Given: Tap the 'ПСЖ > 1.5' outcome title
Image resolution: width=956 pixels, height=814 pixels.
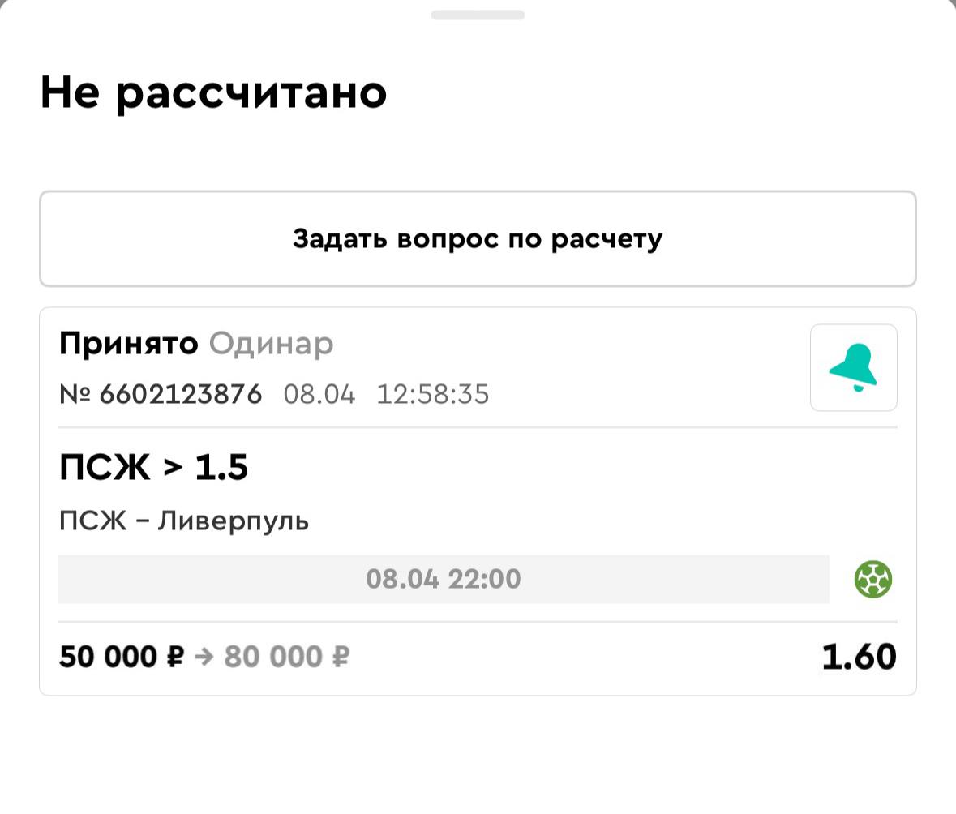Looking at the screenshot, I should 153,468.
